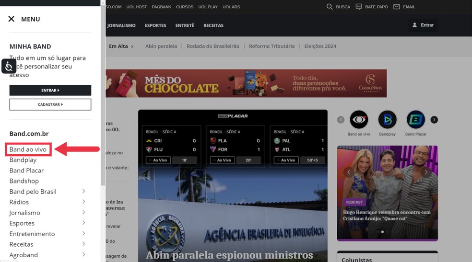Open UOL PLAY link in top bar
The width and height of the screenshot is (472, 262).
pos(208,7)
